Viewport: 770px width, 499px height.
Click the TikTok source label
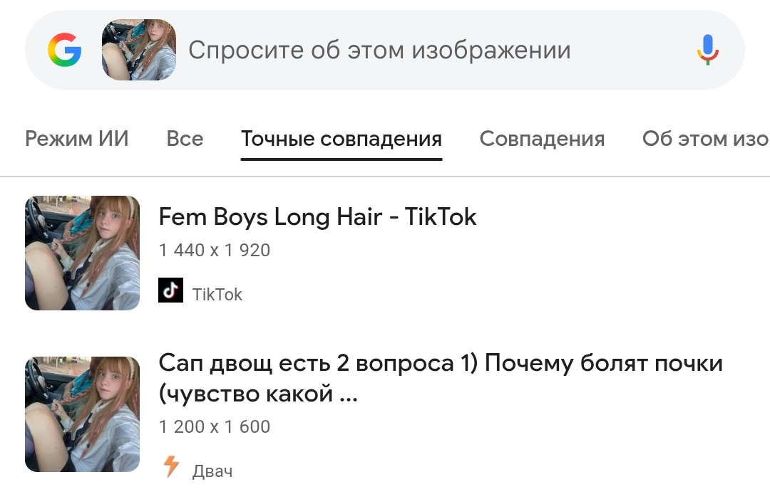pos(217,295)
